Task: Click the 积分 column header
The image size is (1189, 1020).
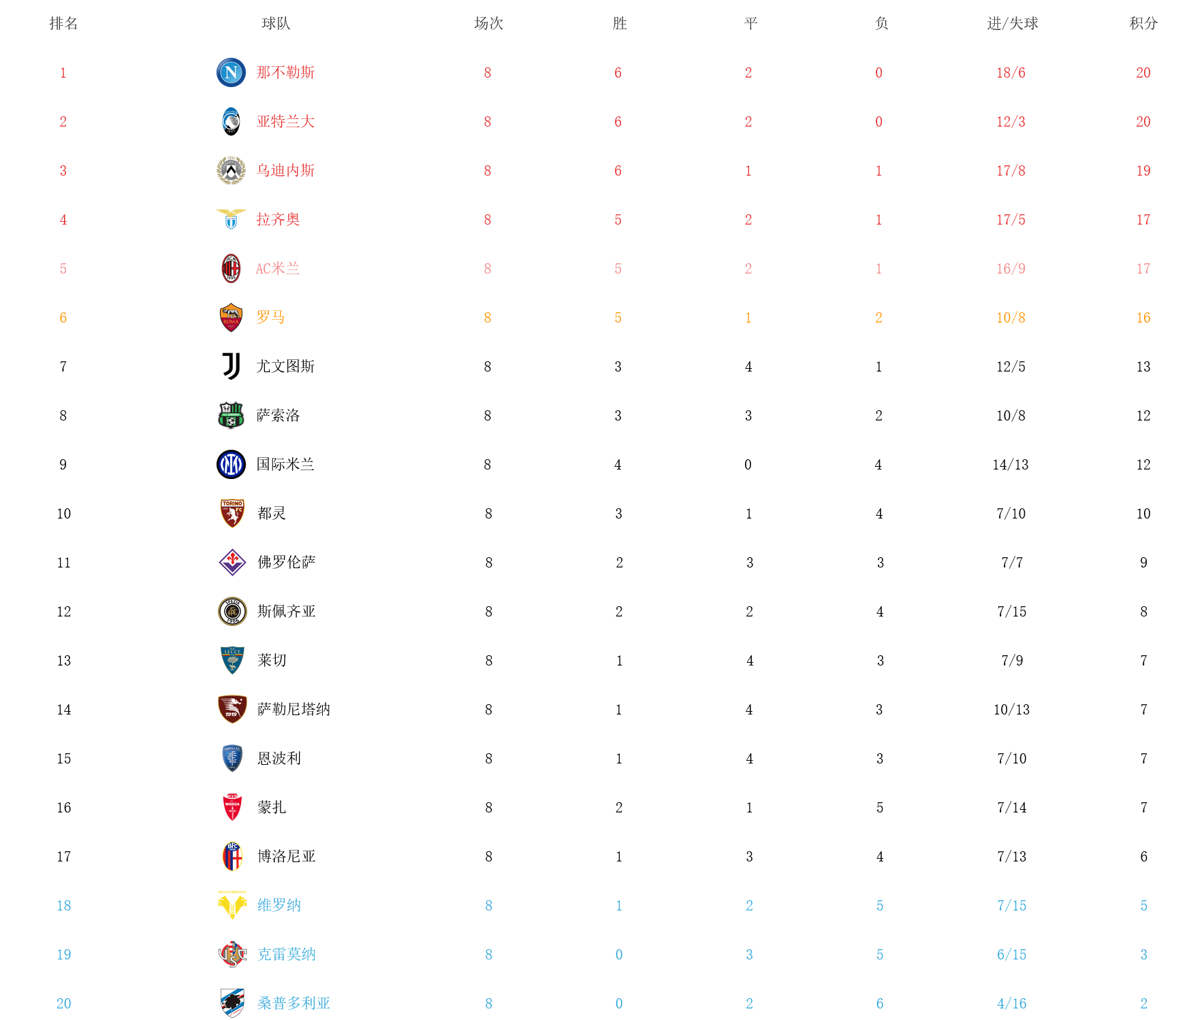Action: 1143,23
